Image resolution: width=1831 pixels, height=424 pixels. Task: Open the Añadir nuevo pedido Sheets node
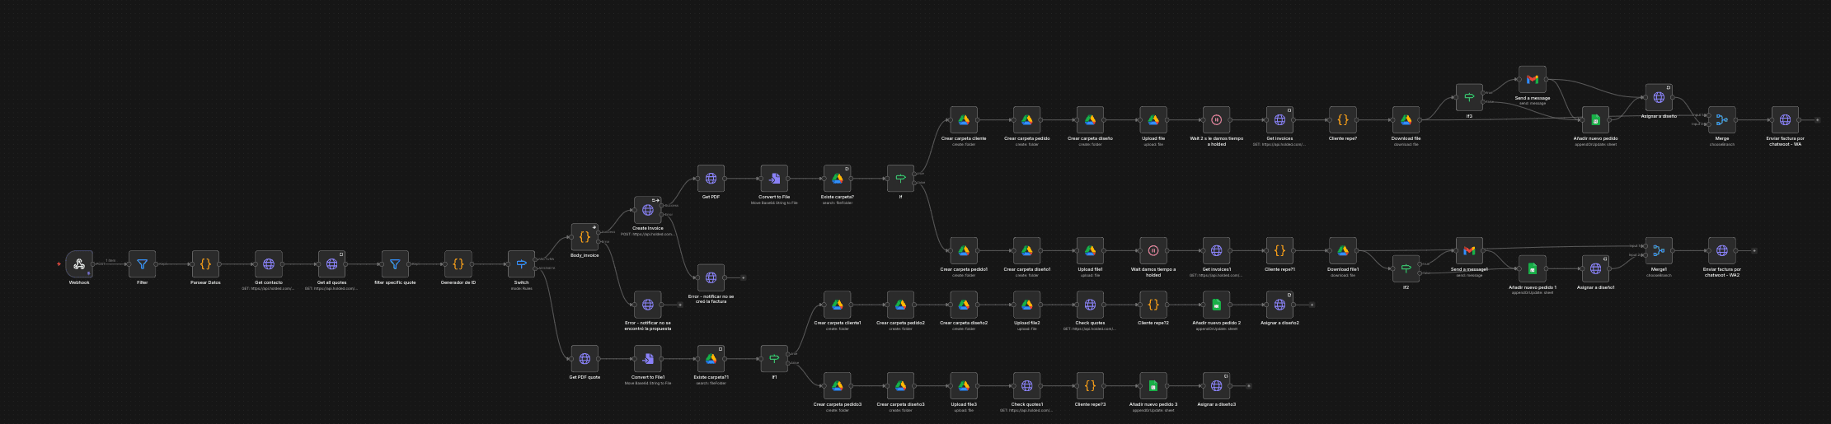click(x=1595, y=120)
